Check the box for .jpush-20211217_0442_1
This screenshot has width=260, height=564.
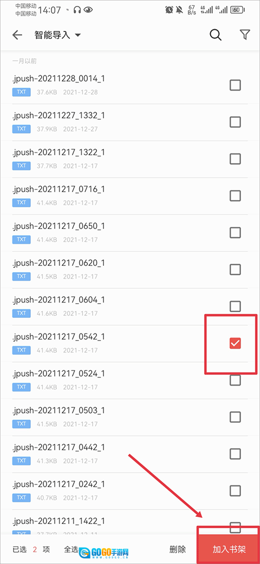(235, 454)
